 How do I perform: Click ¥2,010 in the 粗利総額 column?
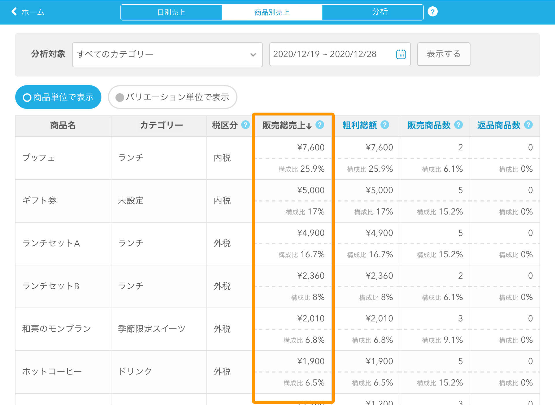(x=379, y=318)
